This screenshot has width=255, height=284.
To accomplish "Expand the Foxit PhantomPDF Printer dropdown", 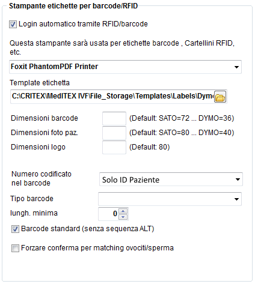I will 236,67.
